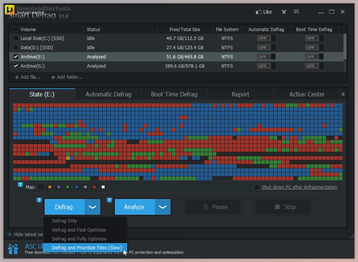Toggle Automatic Defrag for Archive(E:)
Screen dimensions: 358x262
266,56
